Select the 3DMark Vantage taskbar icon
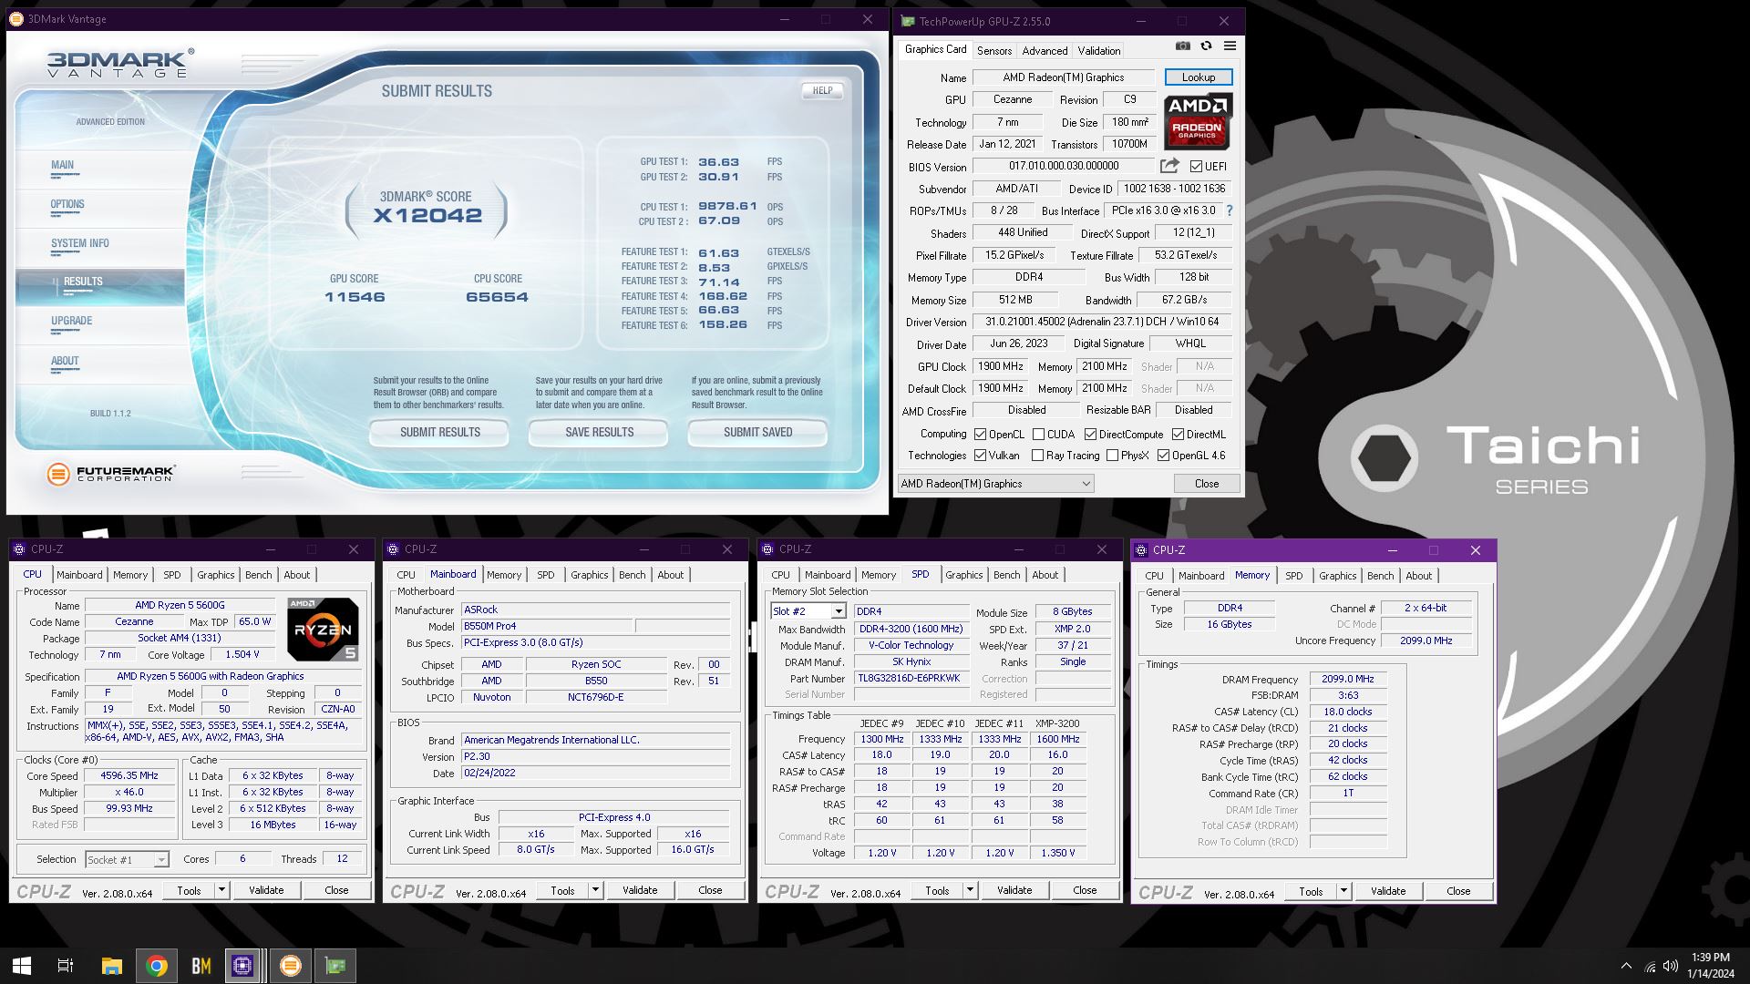The height and width of the screenshot is (984, 1750). click(291, 966)
